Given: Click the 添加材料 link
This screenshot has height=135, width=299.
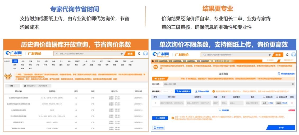Looking at the screenshot, I should (224, 110).
